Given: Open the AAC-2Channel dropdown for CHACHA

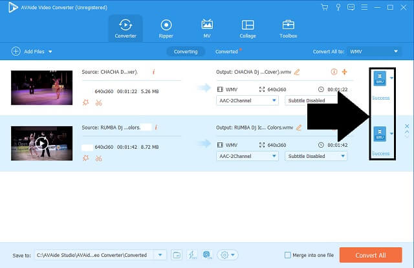Looking at the screenshot, I should click(x=247, y=100).
